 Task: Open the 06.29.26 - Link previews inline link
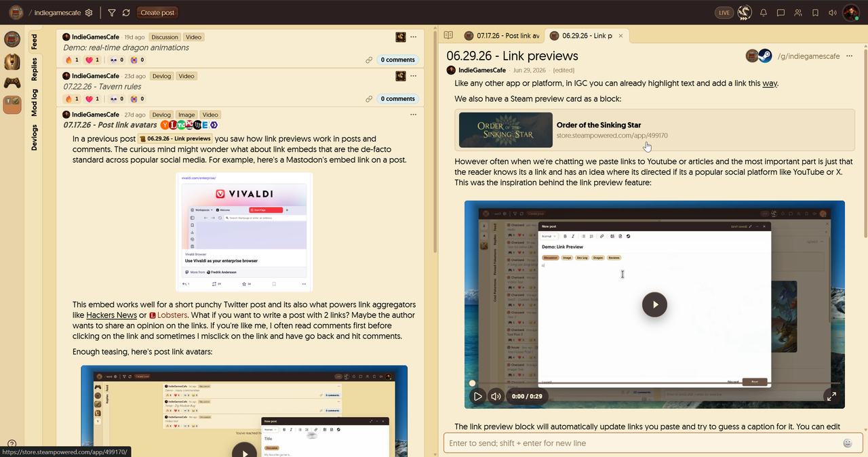coord(175,138)
